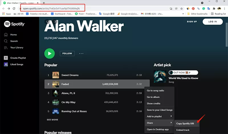The width and height of the screenshot is (228, 134).
Task: Open Reading list
Action: [x=218, y=14]
